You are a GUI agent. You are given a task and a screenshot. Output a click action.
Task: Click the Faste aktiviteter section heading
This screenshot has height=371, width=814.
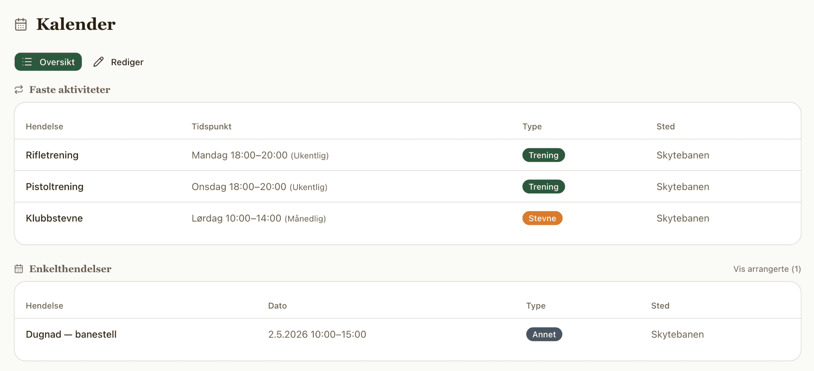(70, 90)
